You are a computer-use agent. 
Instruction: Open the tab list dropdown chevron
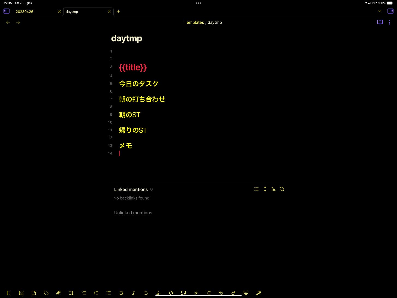tap(380, 11)
